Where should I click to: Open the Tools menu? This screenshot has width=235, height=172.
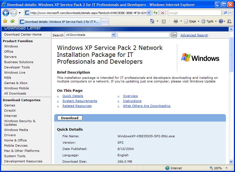pyautogui.click(x=209, y=21)
